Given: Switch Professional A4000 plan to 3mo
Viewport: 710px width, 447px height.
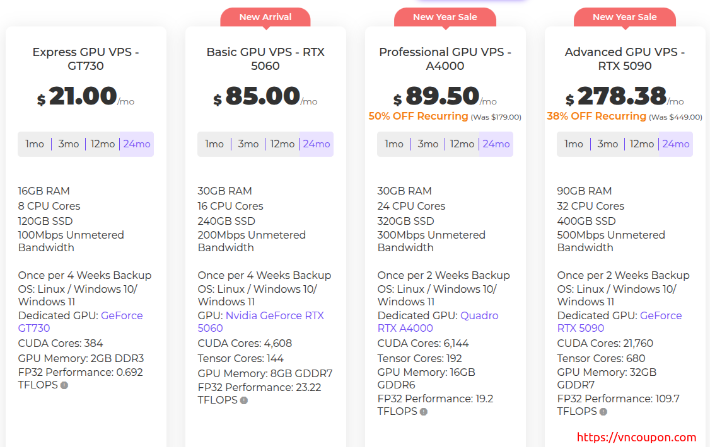Looking at the screenshot, I should point(428,144).
